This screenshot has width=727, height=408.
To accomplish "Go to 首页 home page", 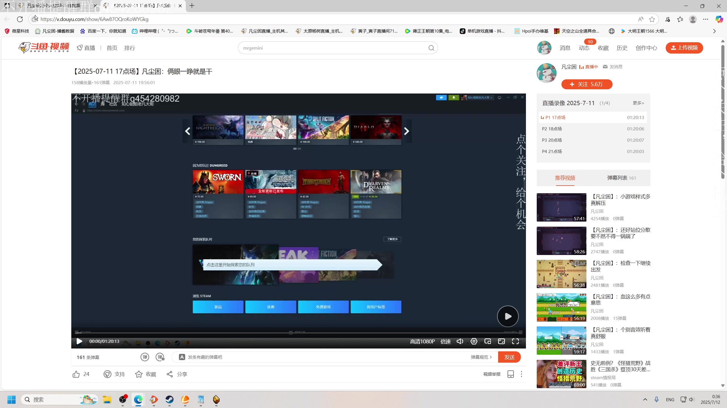I will (x=112, y=48).
